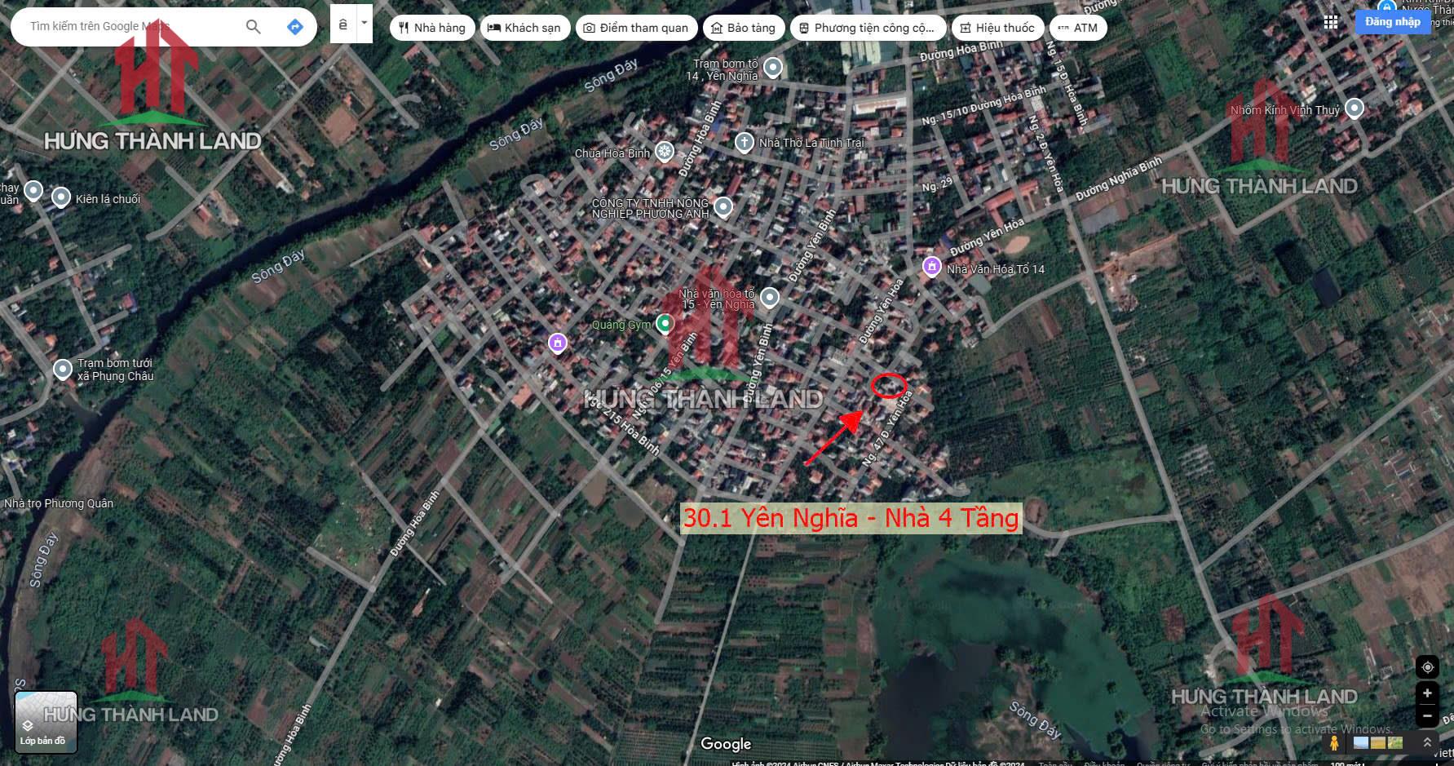Filter by Khách sạn category
The height and width of the screenshot is (766, 1454).
pos(524,28)
